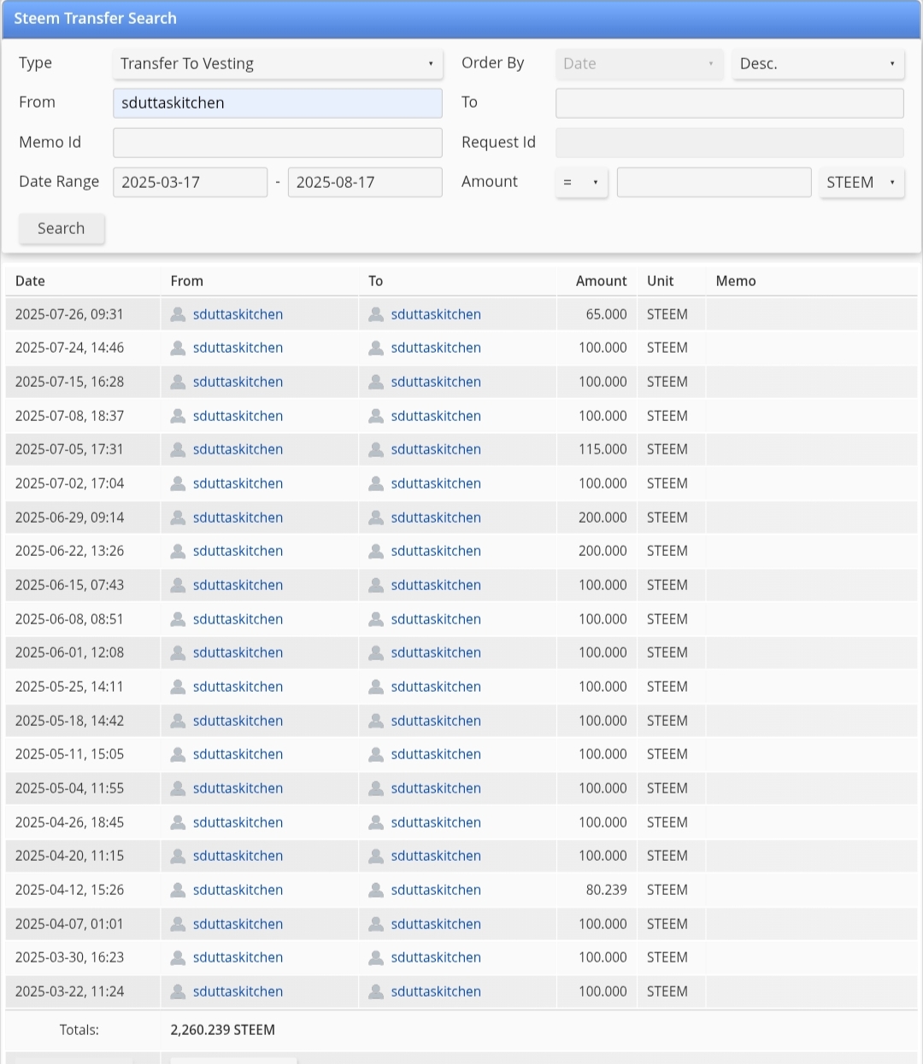The height and width of the screenshot is (1064, 923).
Task: Click the To user icon in 2025-04-07 row
Action: point(376,924)
